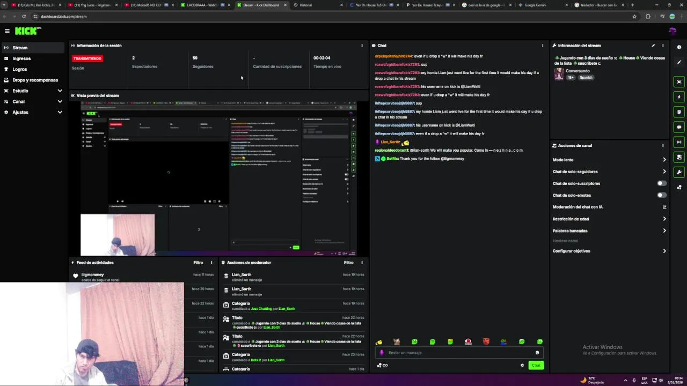Bookmark this page with the star icon
The width and height of the screenshot is (687, 386).
634,17
